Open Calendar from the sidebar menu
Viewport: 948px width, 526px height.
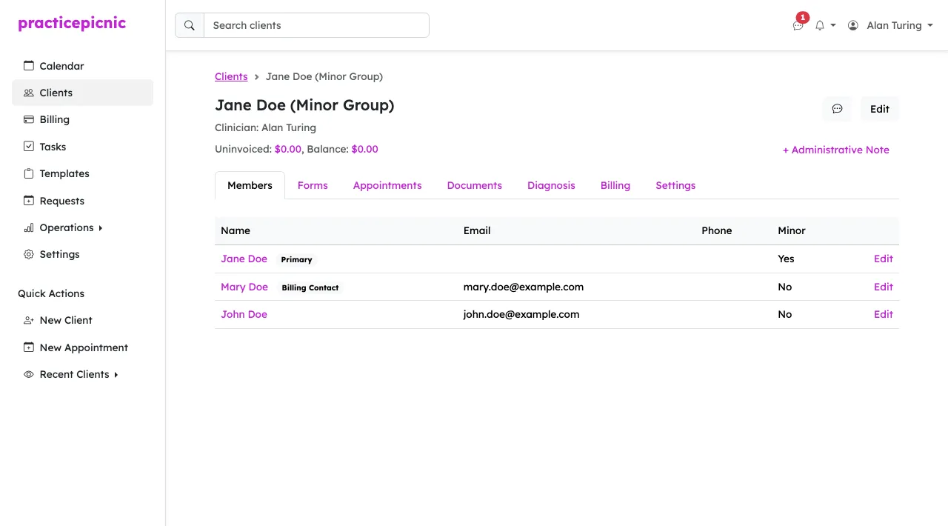[x=82, y=66]
